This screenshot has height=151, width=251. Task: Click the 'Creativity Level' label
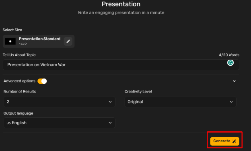[x=138, y=92]
